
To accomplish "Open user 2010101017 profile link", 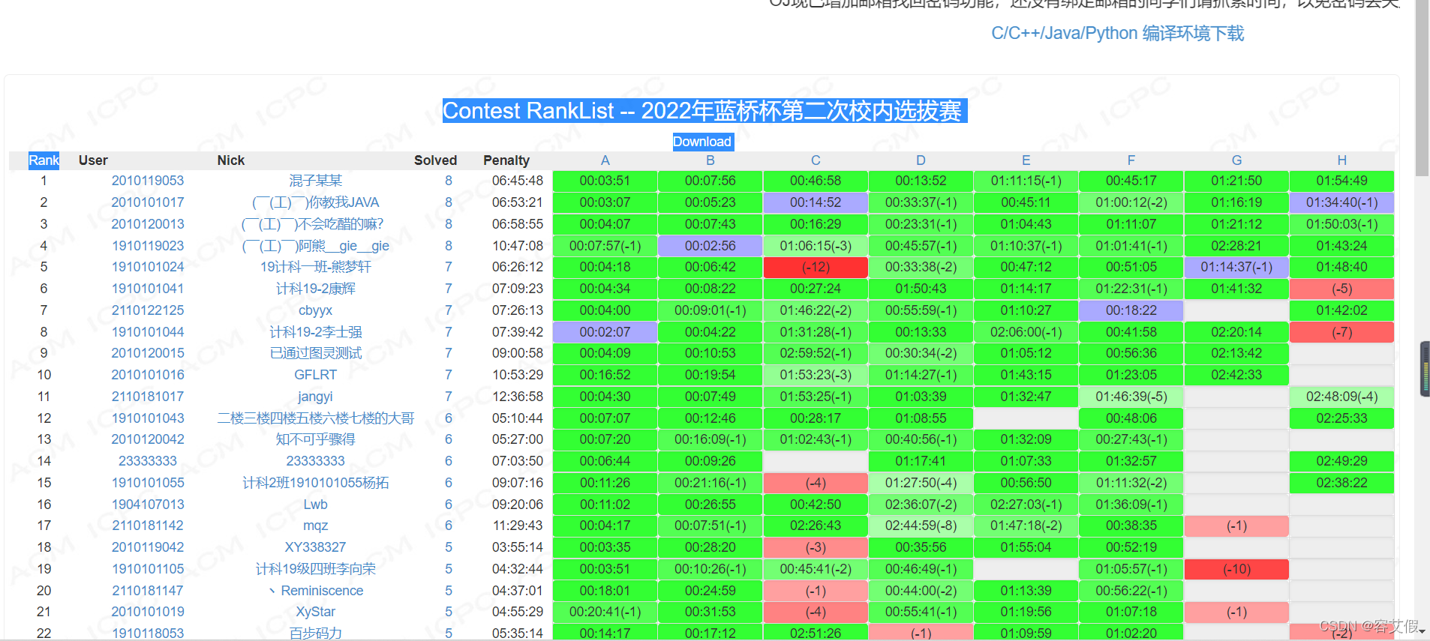I will pos(148,202).
